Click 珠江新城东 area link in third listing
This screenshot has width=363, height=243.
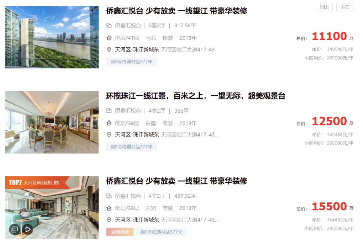click(146, 220)
